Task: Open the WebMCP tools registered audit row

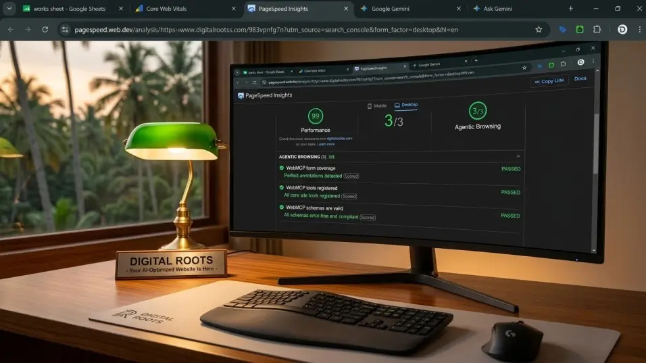Action: (x=399, y=192)
